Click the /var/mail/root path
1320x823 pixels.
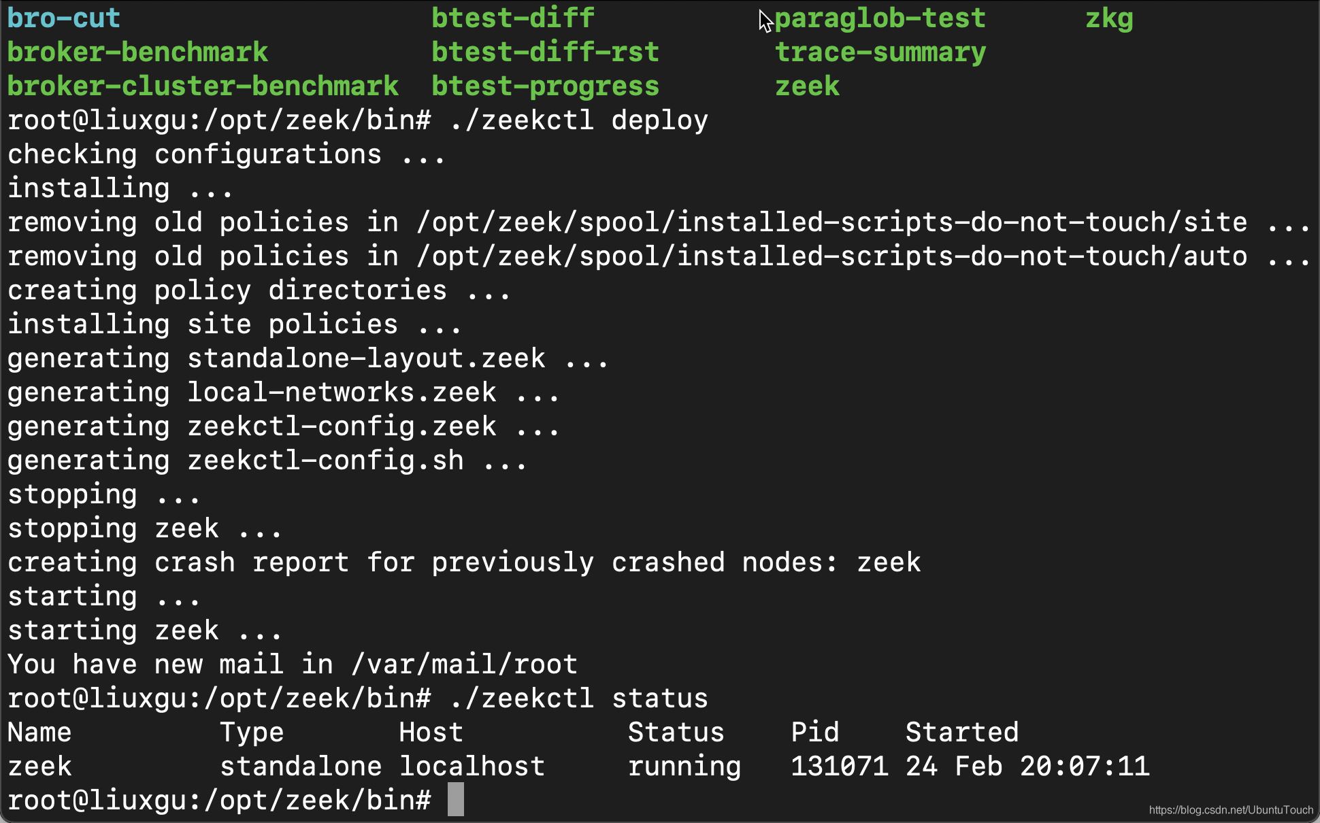pyautogui.click(x=464, y=665)
